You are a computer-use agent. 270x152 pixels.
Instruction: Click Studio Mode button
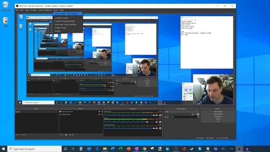[x=218, y=117]
